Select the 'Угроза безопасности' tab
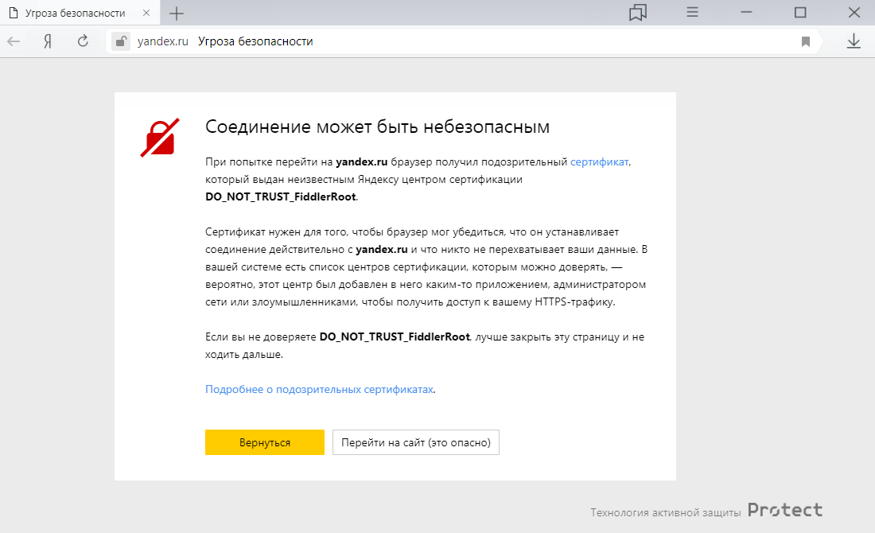This screenshot has width=875, height=533. tap(80, 12)
